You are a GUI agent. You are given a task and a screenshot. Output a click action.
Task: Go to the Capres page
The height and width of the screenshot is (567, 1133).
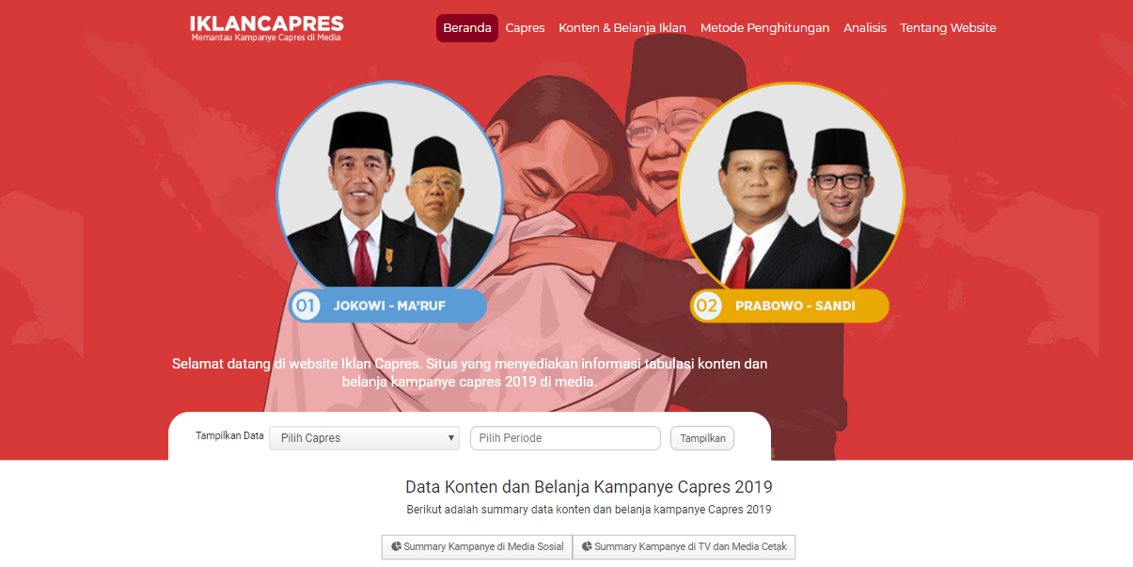point(525,28)
